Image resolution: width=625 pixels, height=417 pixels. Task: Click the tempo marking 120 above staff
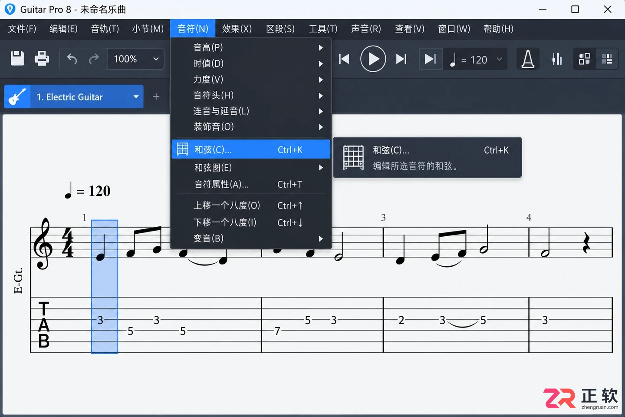pyautogui.click(x=88, y=191)
